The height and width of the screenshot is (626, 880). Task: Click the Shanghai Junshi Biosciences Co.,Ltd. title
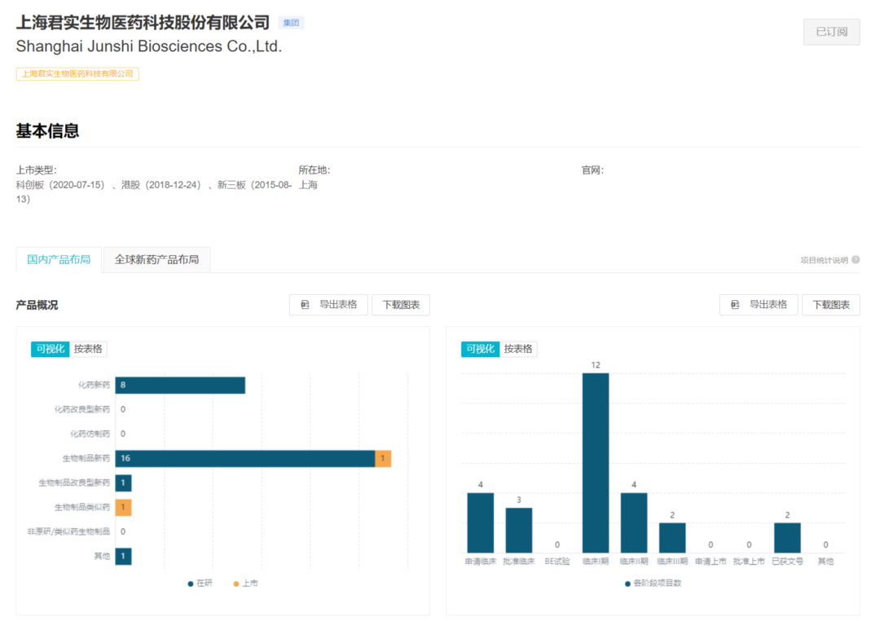pos(149,46)
